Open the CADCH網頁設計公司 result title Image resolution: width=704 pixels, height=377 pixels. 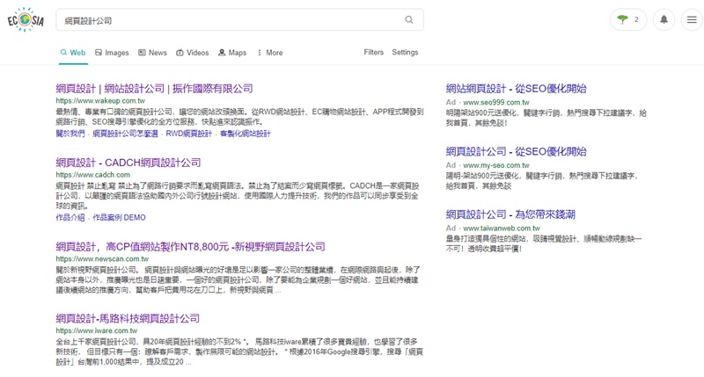tap(128, 163)
